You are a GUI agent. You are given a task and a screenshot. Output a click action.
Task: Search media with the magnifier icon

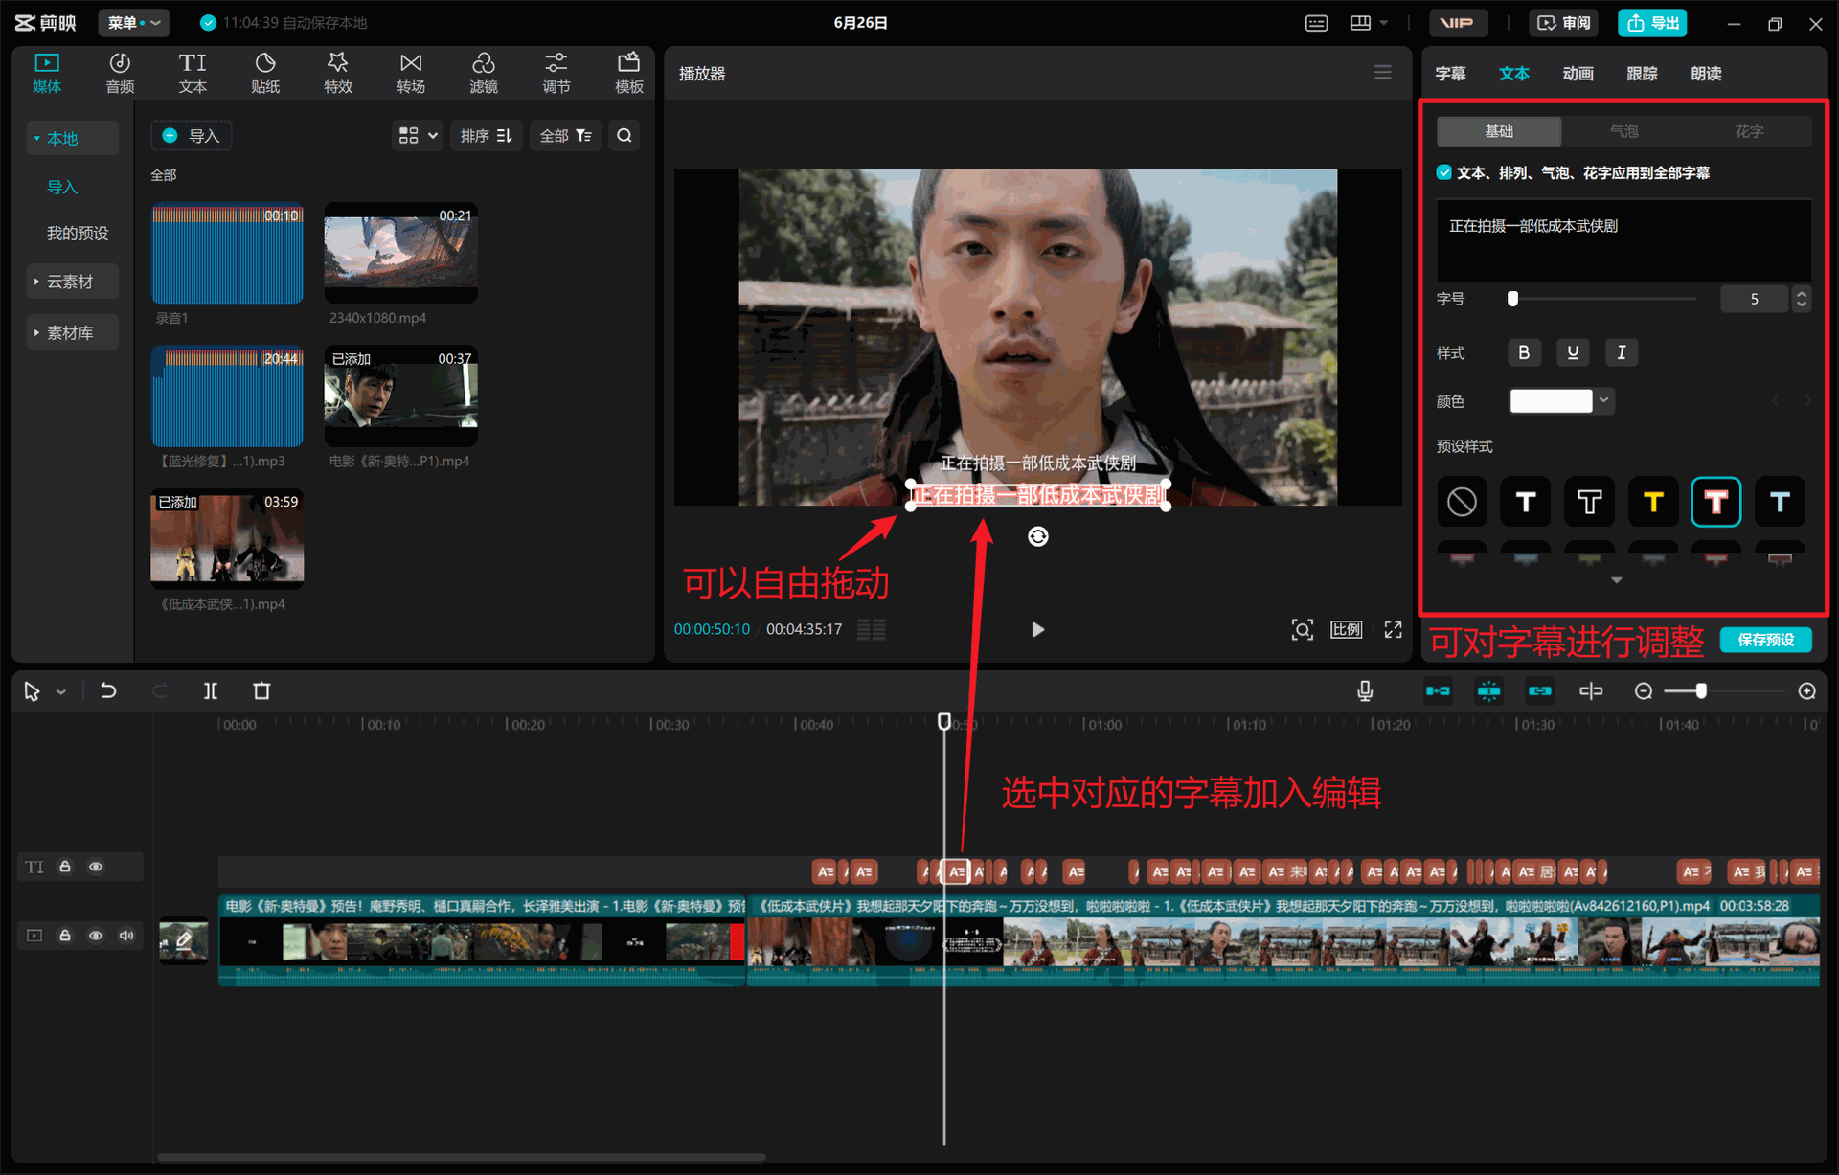(624, 136)
